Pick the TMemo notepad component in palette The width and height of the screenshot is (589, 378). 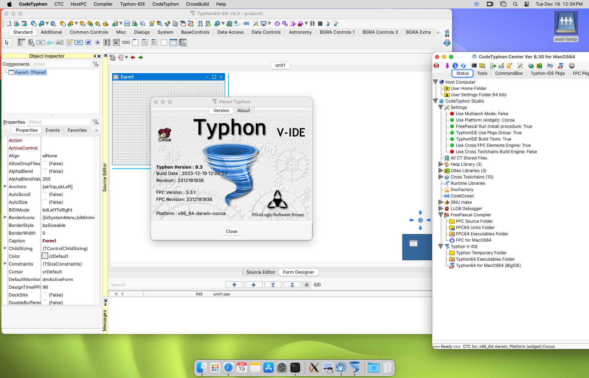[x=69, y=43]
